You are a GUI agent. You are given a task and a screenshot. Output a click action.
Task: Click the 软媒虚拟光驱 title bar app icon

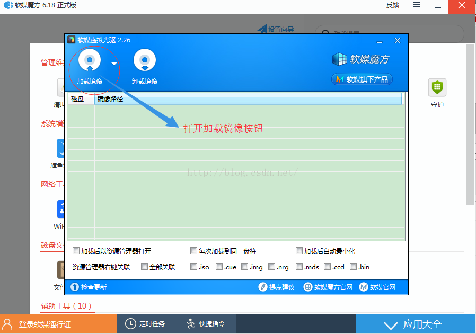tap(72, 40)
